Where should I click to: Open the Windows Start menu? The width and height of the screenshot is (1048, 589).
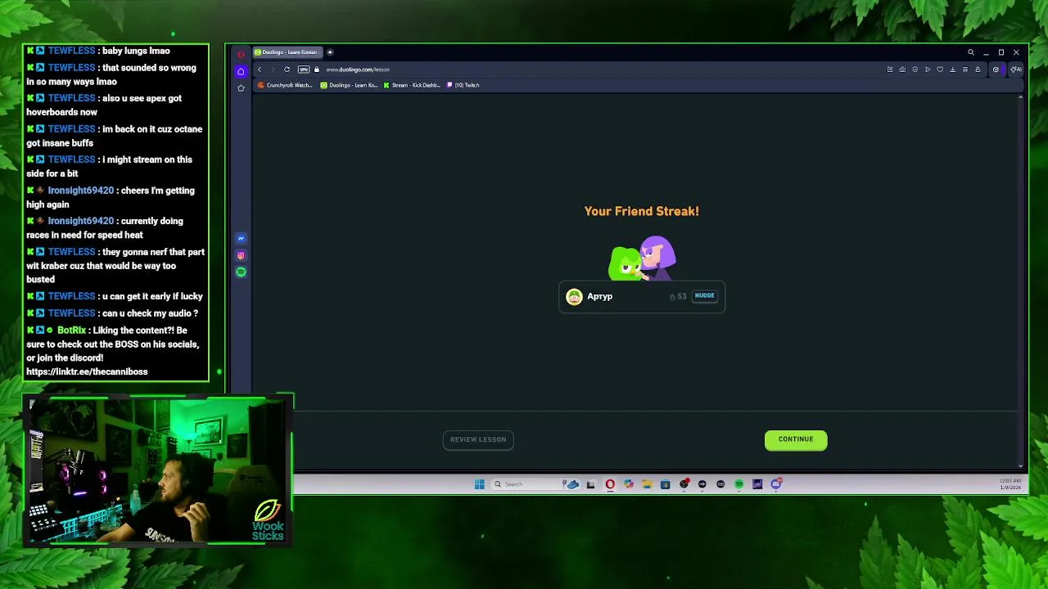(x=480, y=484)
